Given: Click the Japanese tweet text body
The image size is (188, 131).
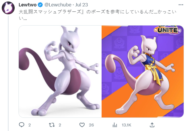Looking at the screenshot, I should pos(97,15).
